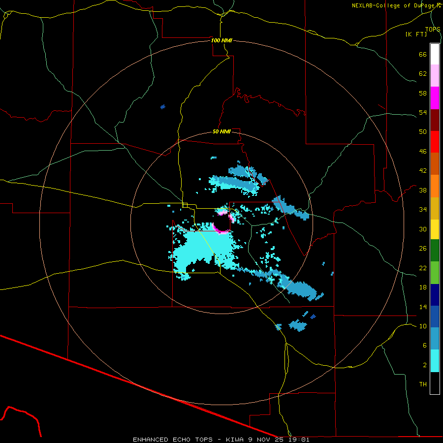Click the magenta 58 kft legend swatch
The image size is (443, 443).
tap(435, 98)
